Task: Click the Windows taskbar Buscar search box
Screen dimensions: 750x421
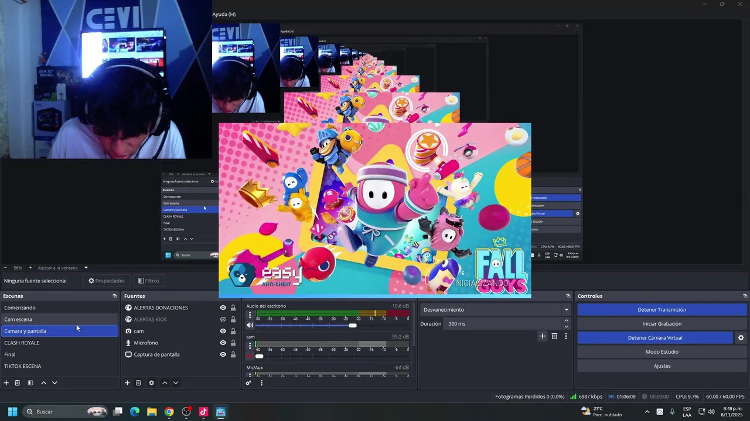Action: (66, 412)
